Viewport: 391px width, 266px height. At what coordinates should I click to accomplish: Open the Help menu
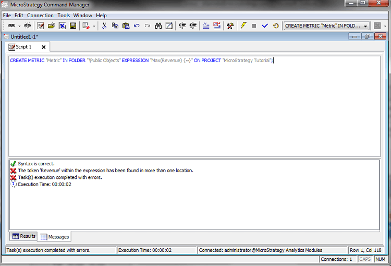tap(101, 16)
